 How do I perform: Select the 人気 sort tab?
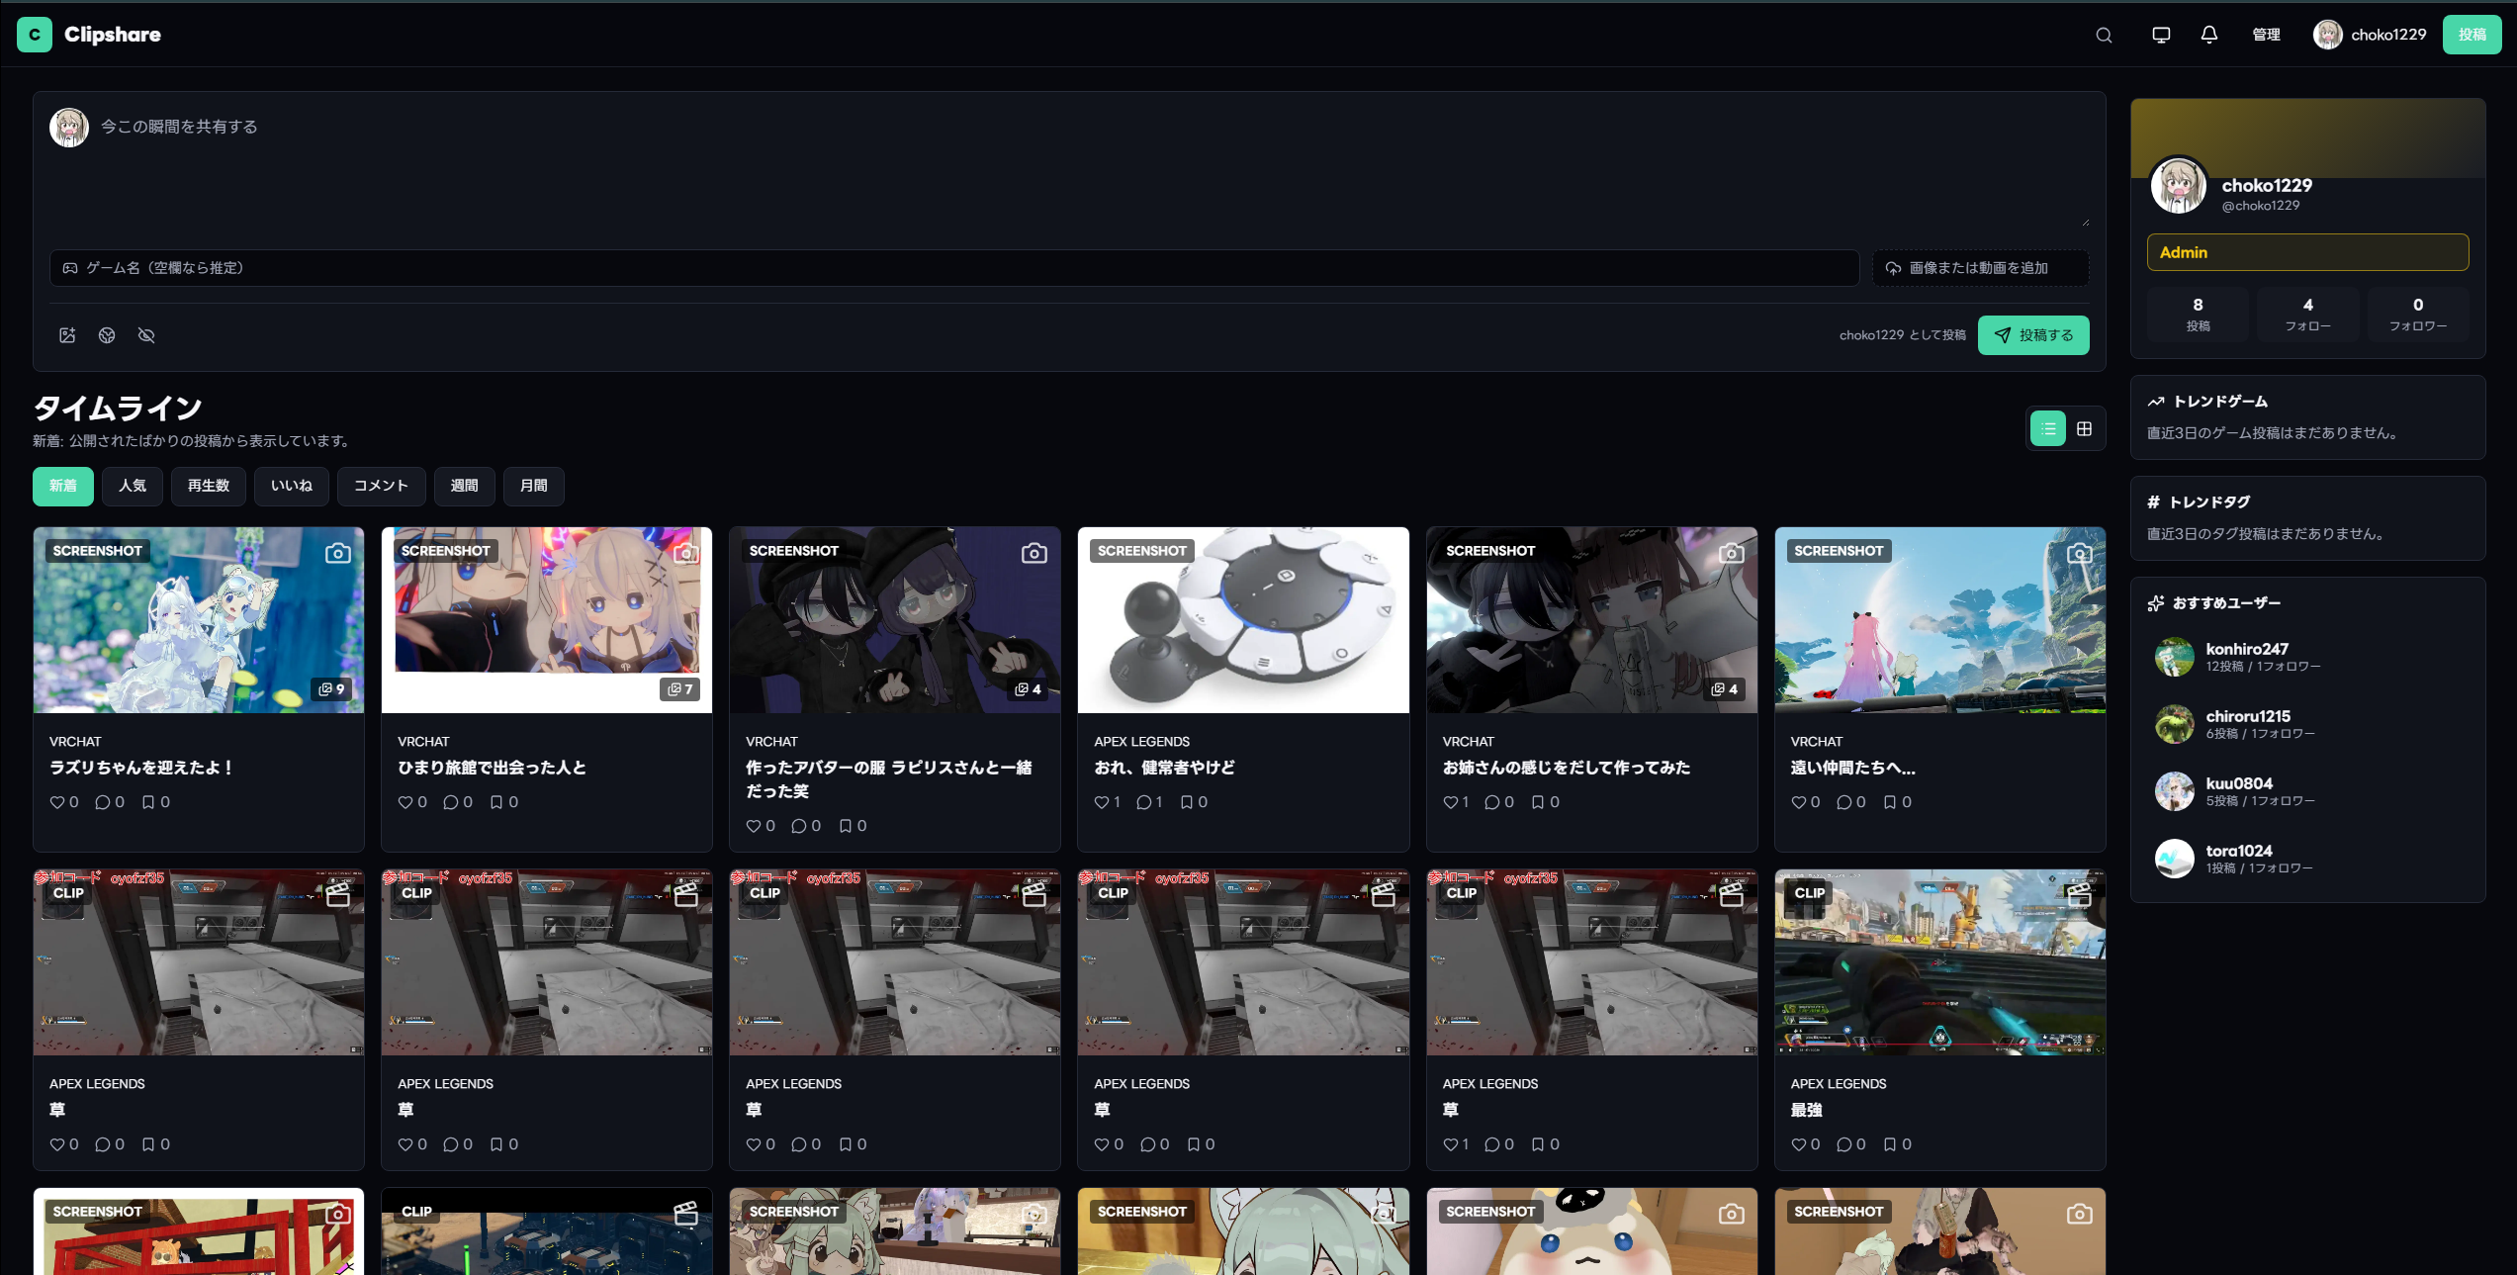(133, 487)
